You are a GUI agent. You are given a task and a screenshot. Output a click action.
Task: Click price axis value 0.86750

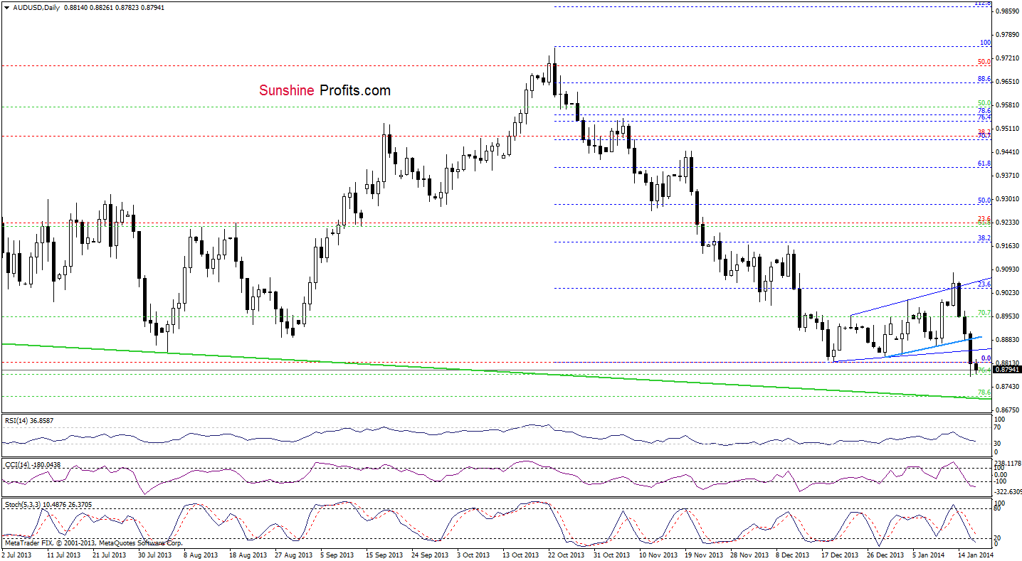(1008, 410)
